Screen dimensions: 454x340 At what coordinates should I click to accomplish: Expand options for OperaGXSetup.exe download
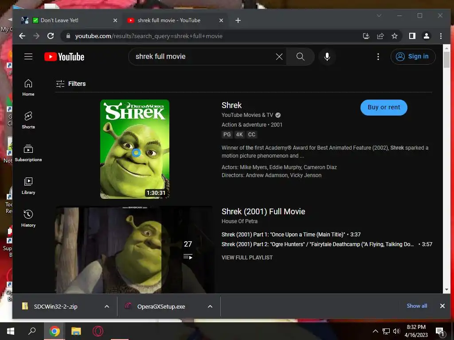click(210, 306)
